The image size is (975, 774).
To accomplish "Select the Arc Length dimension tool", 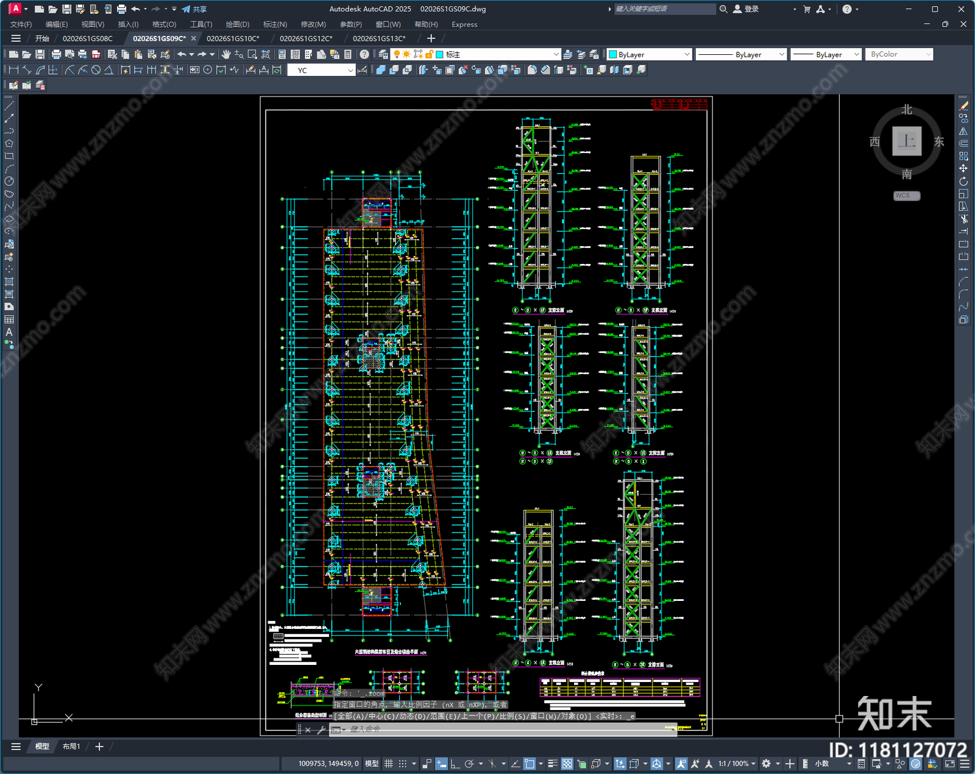I will pos(40,70).
